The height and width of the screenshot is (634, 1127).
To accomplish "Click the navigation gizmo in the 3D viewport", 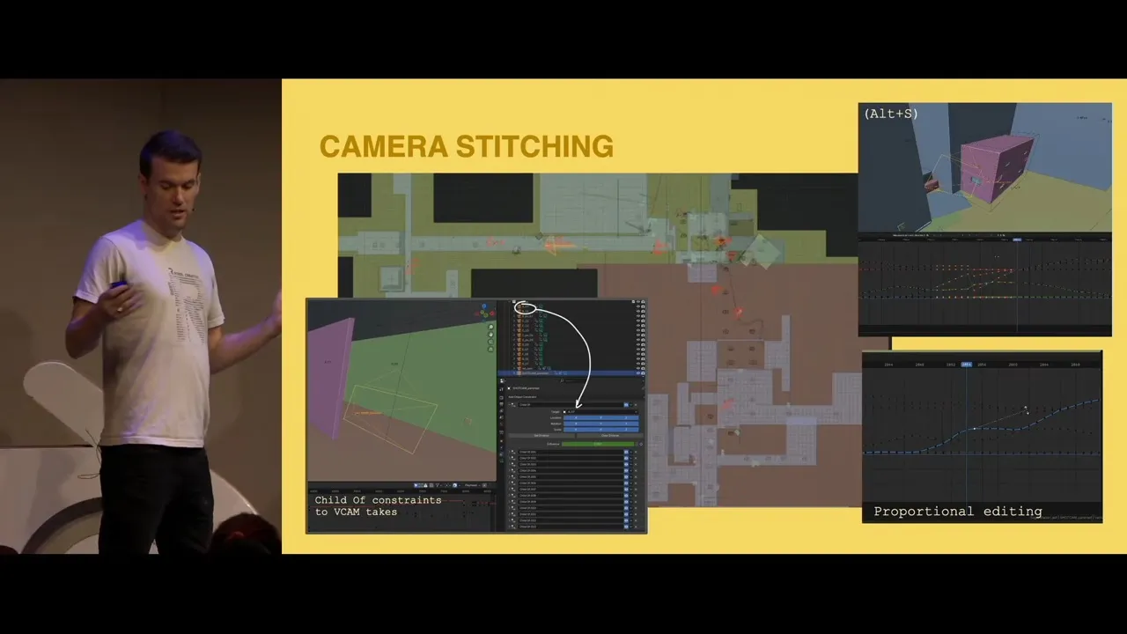I will click(484, 313).
